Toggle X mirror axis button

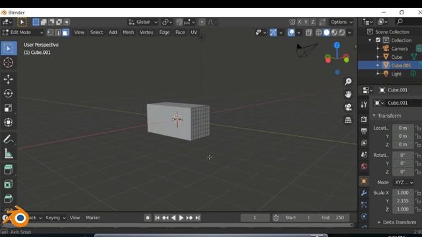click(299, 22)
